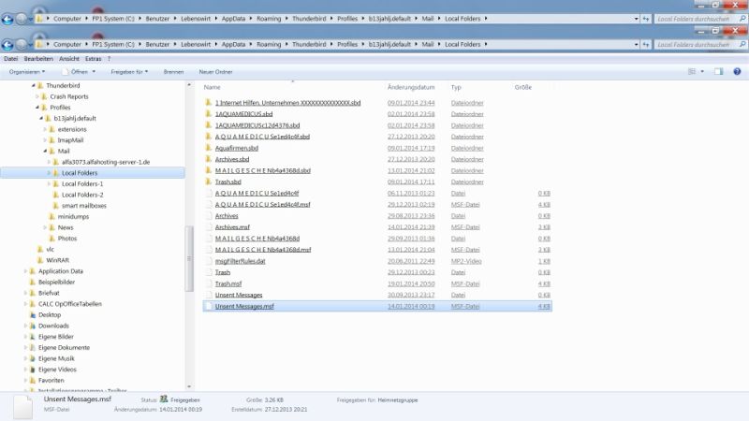
Task: Change view layout icon
Action: (x=691, y=72)
